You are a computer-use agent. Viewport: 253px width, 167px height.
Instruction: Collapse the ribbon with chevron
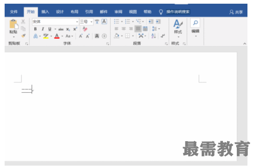[x=245, y=44]
